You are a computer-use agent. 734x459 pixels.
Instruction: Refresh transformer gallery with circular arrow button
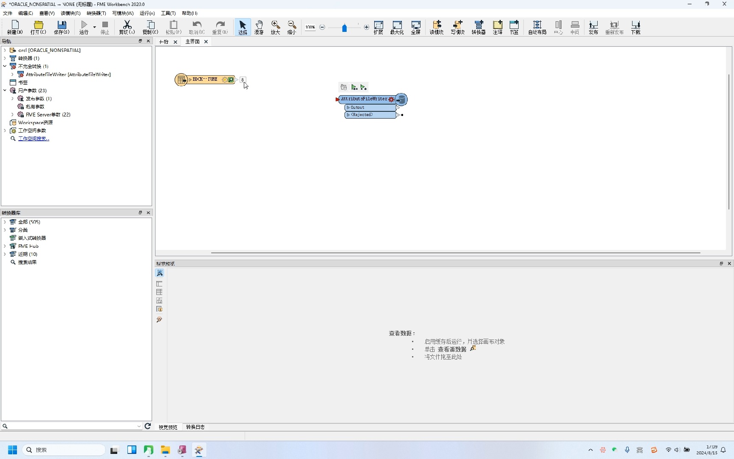point(147,426)
